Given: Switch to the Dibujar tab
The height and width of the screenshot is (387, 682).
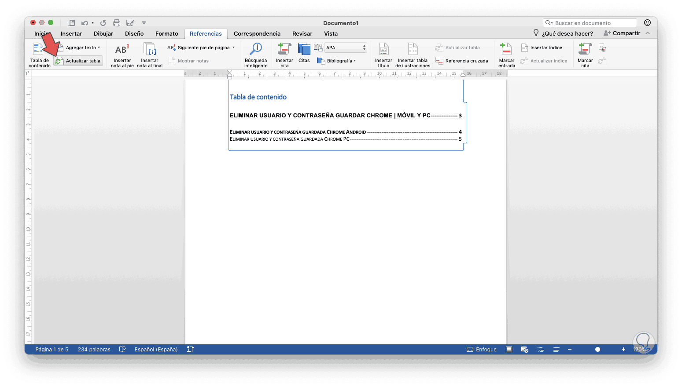Looking at the screenshot, I should [x=103, y=33].
